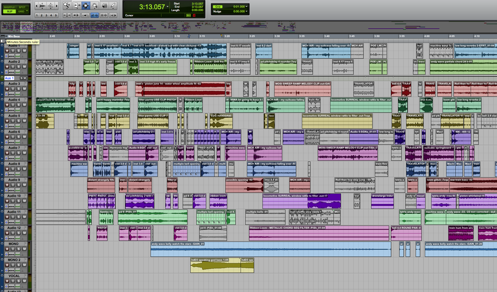Switch to Spot edit mode

22,7
